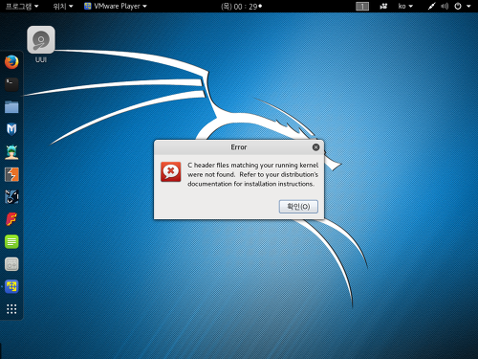Expand system menu arrow at top right
Image resolution: width=478 pixels, height=359 pixels.
(468, 6)
